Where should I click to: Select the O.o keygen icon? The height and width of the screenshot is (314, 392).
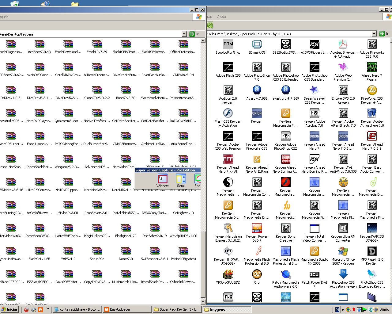(x=257, y=274)
